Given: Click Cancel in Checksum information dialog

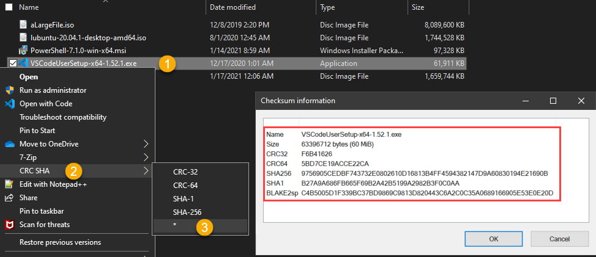Looking at the screenshot, I should click(559, 239).
